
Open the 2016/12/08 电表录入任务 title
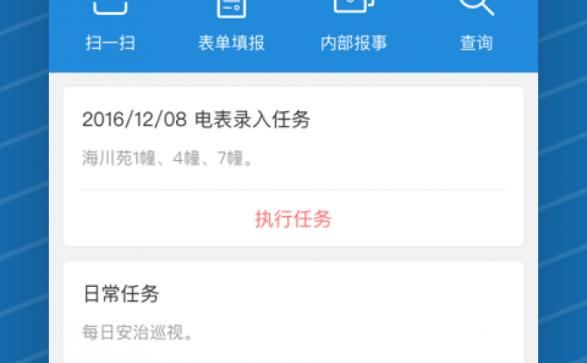196,120
